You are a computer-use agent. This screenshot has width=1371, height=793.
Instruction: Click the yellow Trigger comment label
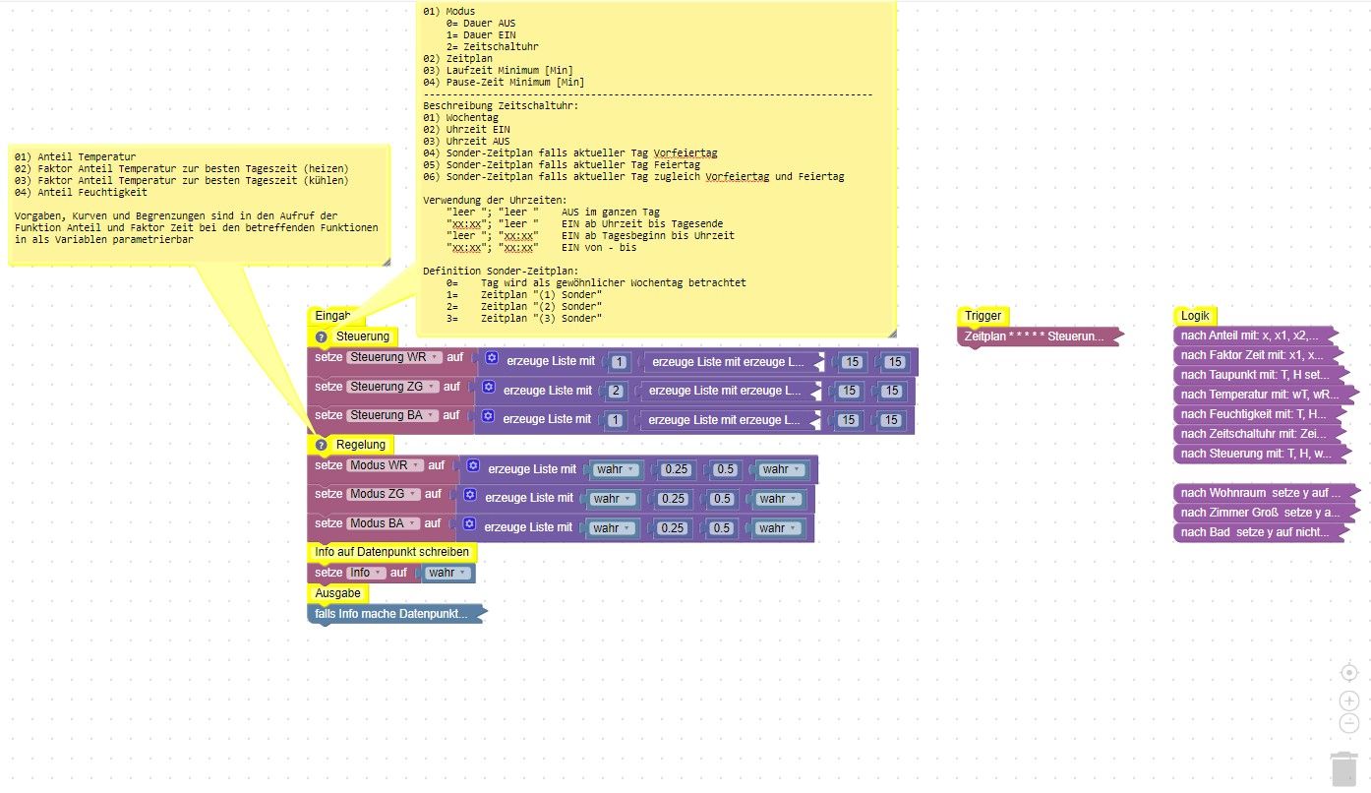[x=983, y=316]
